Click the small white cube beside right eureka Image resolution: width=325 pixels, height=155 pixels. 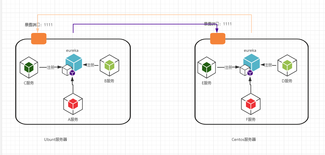click(x=244, y=71)
